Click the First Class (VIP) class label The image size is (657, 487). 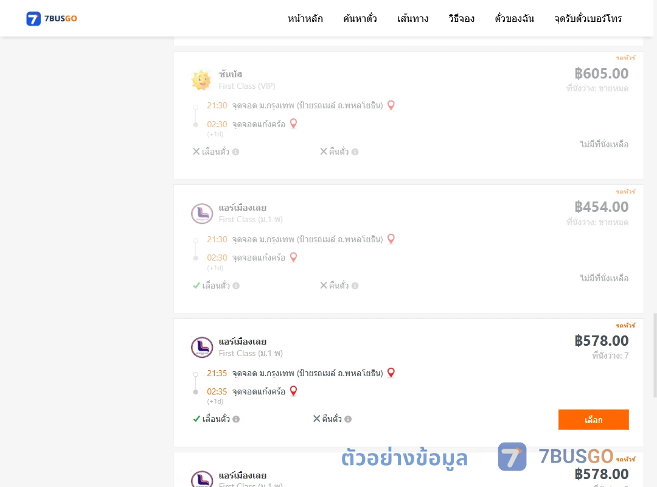tap(247, 86)
